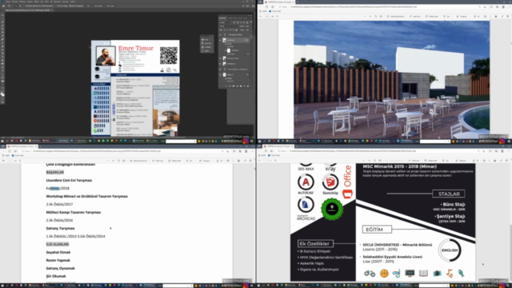Click the fullscreen icon in bottom-right PDF toolbar
512x288 pixels.
[502, 161]
